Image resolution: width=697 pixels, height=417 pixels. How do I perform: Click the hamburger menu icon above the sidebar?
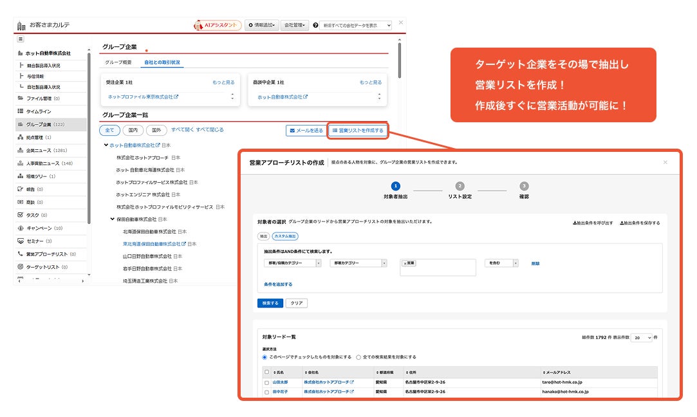click(x=21, y=39)
